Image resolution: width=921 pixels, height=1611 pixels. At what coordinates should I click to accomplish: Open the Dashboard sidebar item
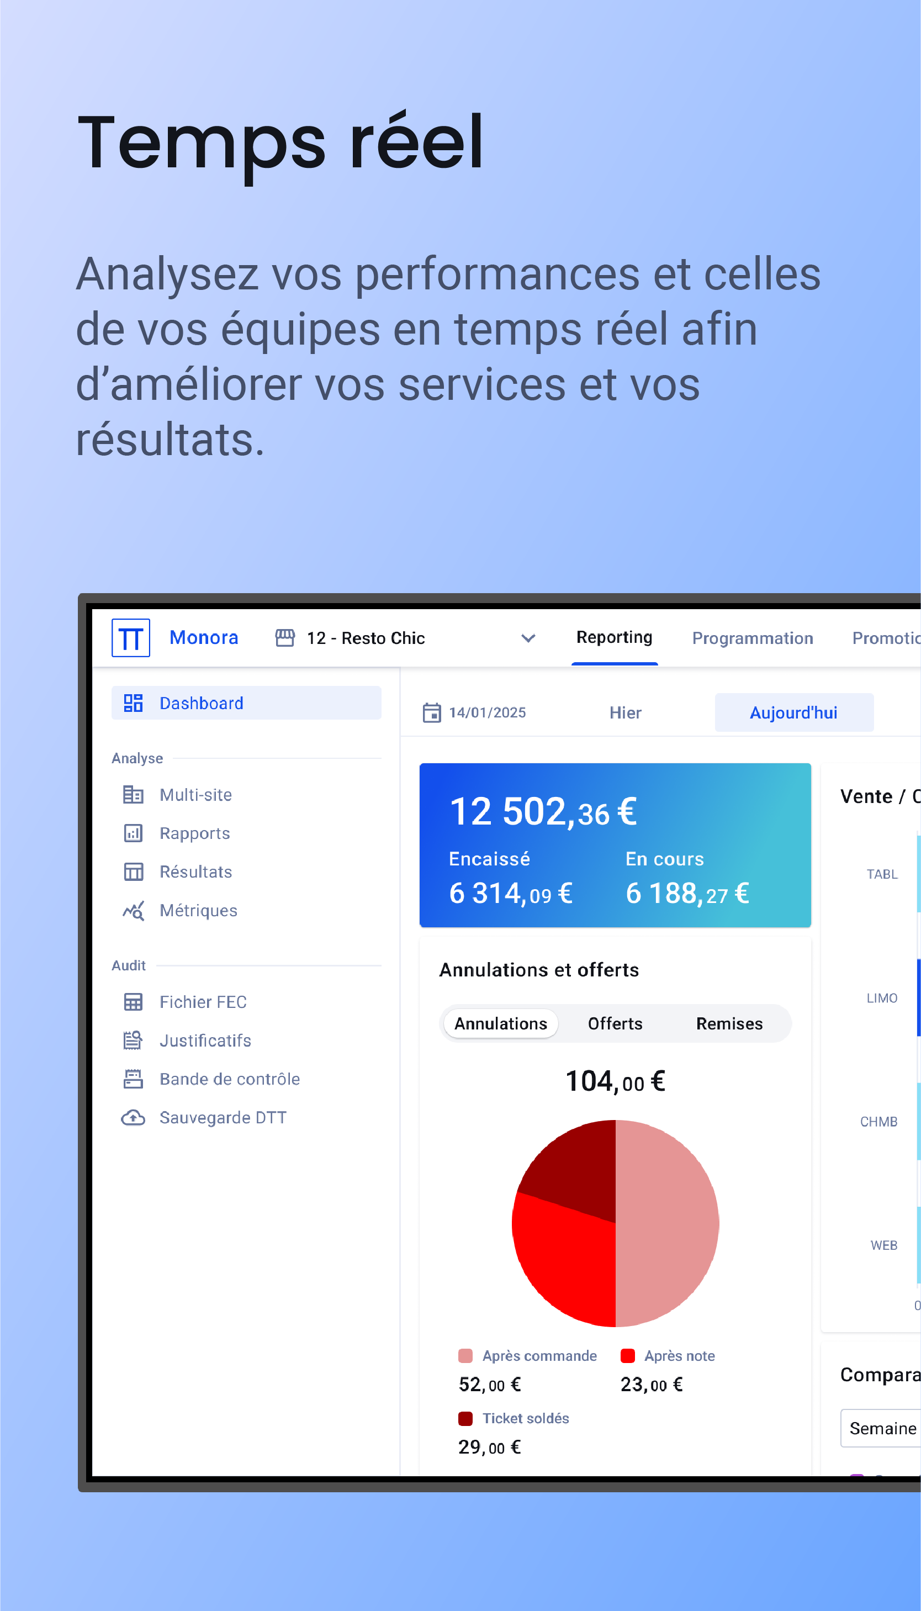[x=247, y=702]
